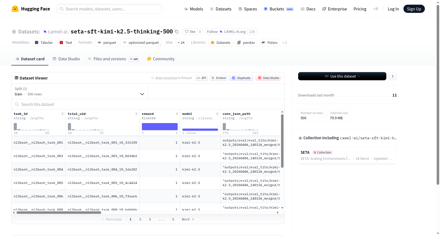Go to pagination page 3
This screenshot has width=440, height=236.
150,219
